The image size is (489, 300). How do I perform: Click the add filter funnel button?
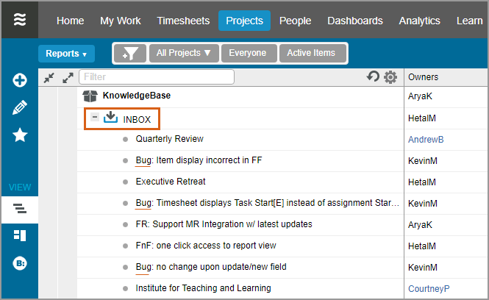[x=130, y=54]
